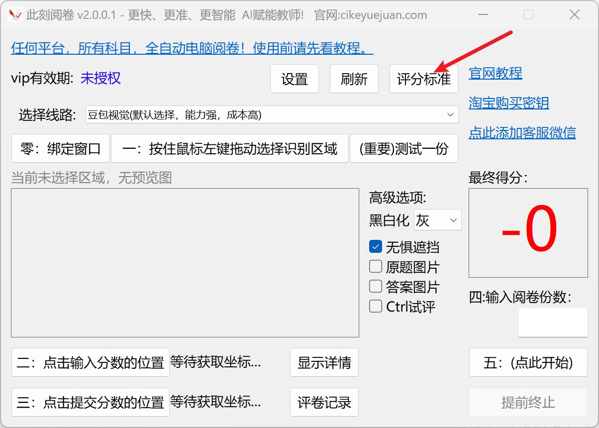Click 显示详情 to show details

point(324,362)
